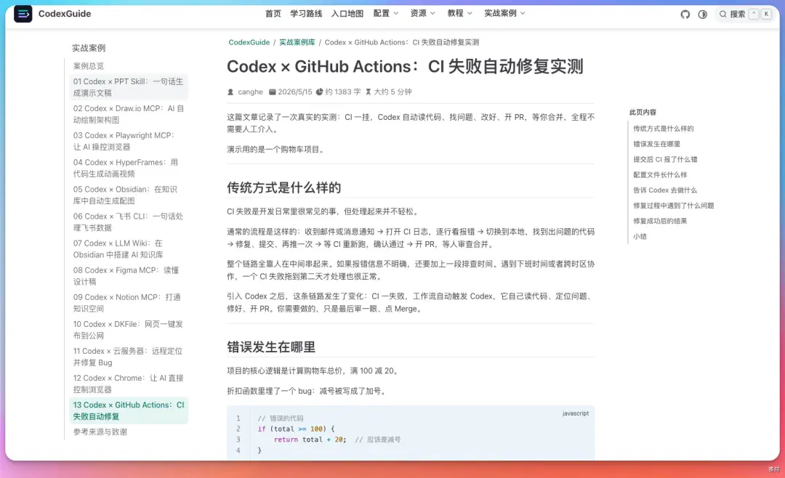This screenshot has height=478, width=785.
Task: Click the 此页内容 outline heading
Action: click(643, 113)
